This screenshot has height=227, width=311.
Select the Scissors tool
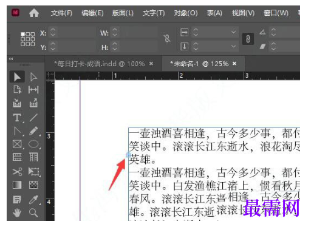[17, 172]
